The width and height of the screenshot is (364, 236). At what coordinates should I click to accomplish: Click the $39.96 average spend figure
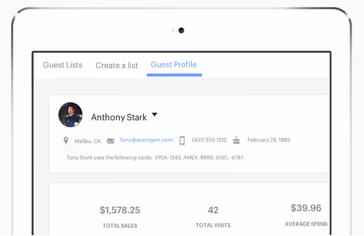click(306, 208)
